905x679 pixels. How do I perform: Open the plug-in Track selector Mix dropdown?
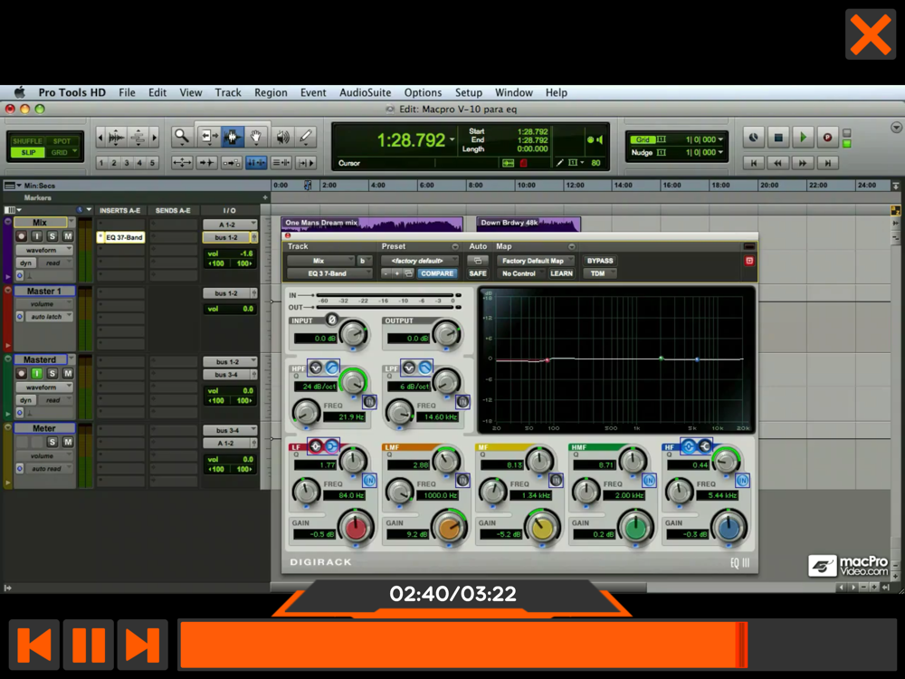(321, 261)
